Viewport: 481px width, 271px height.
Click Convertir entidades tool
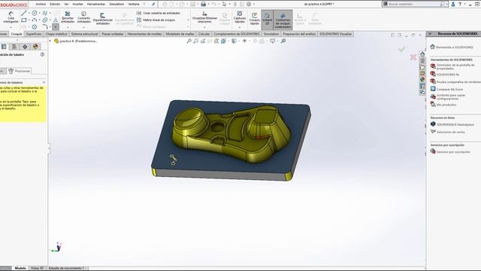click(x=83, y=17)
